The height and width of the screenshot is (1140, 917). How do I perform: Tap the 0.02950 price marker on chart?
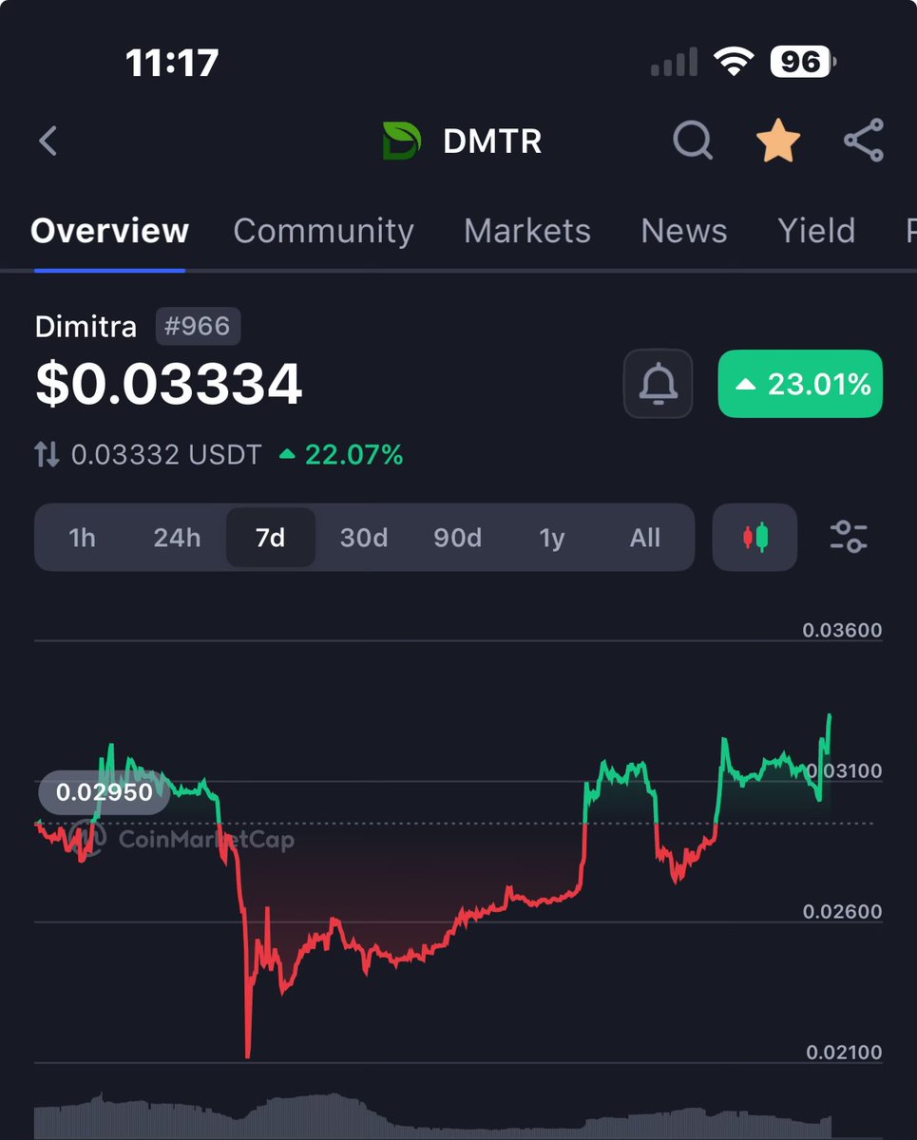pyautogui.click(x=105, y=792)
